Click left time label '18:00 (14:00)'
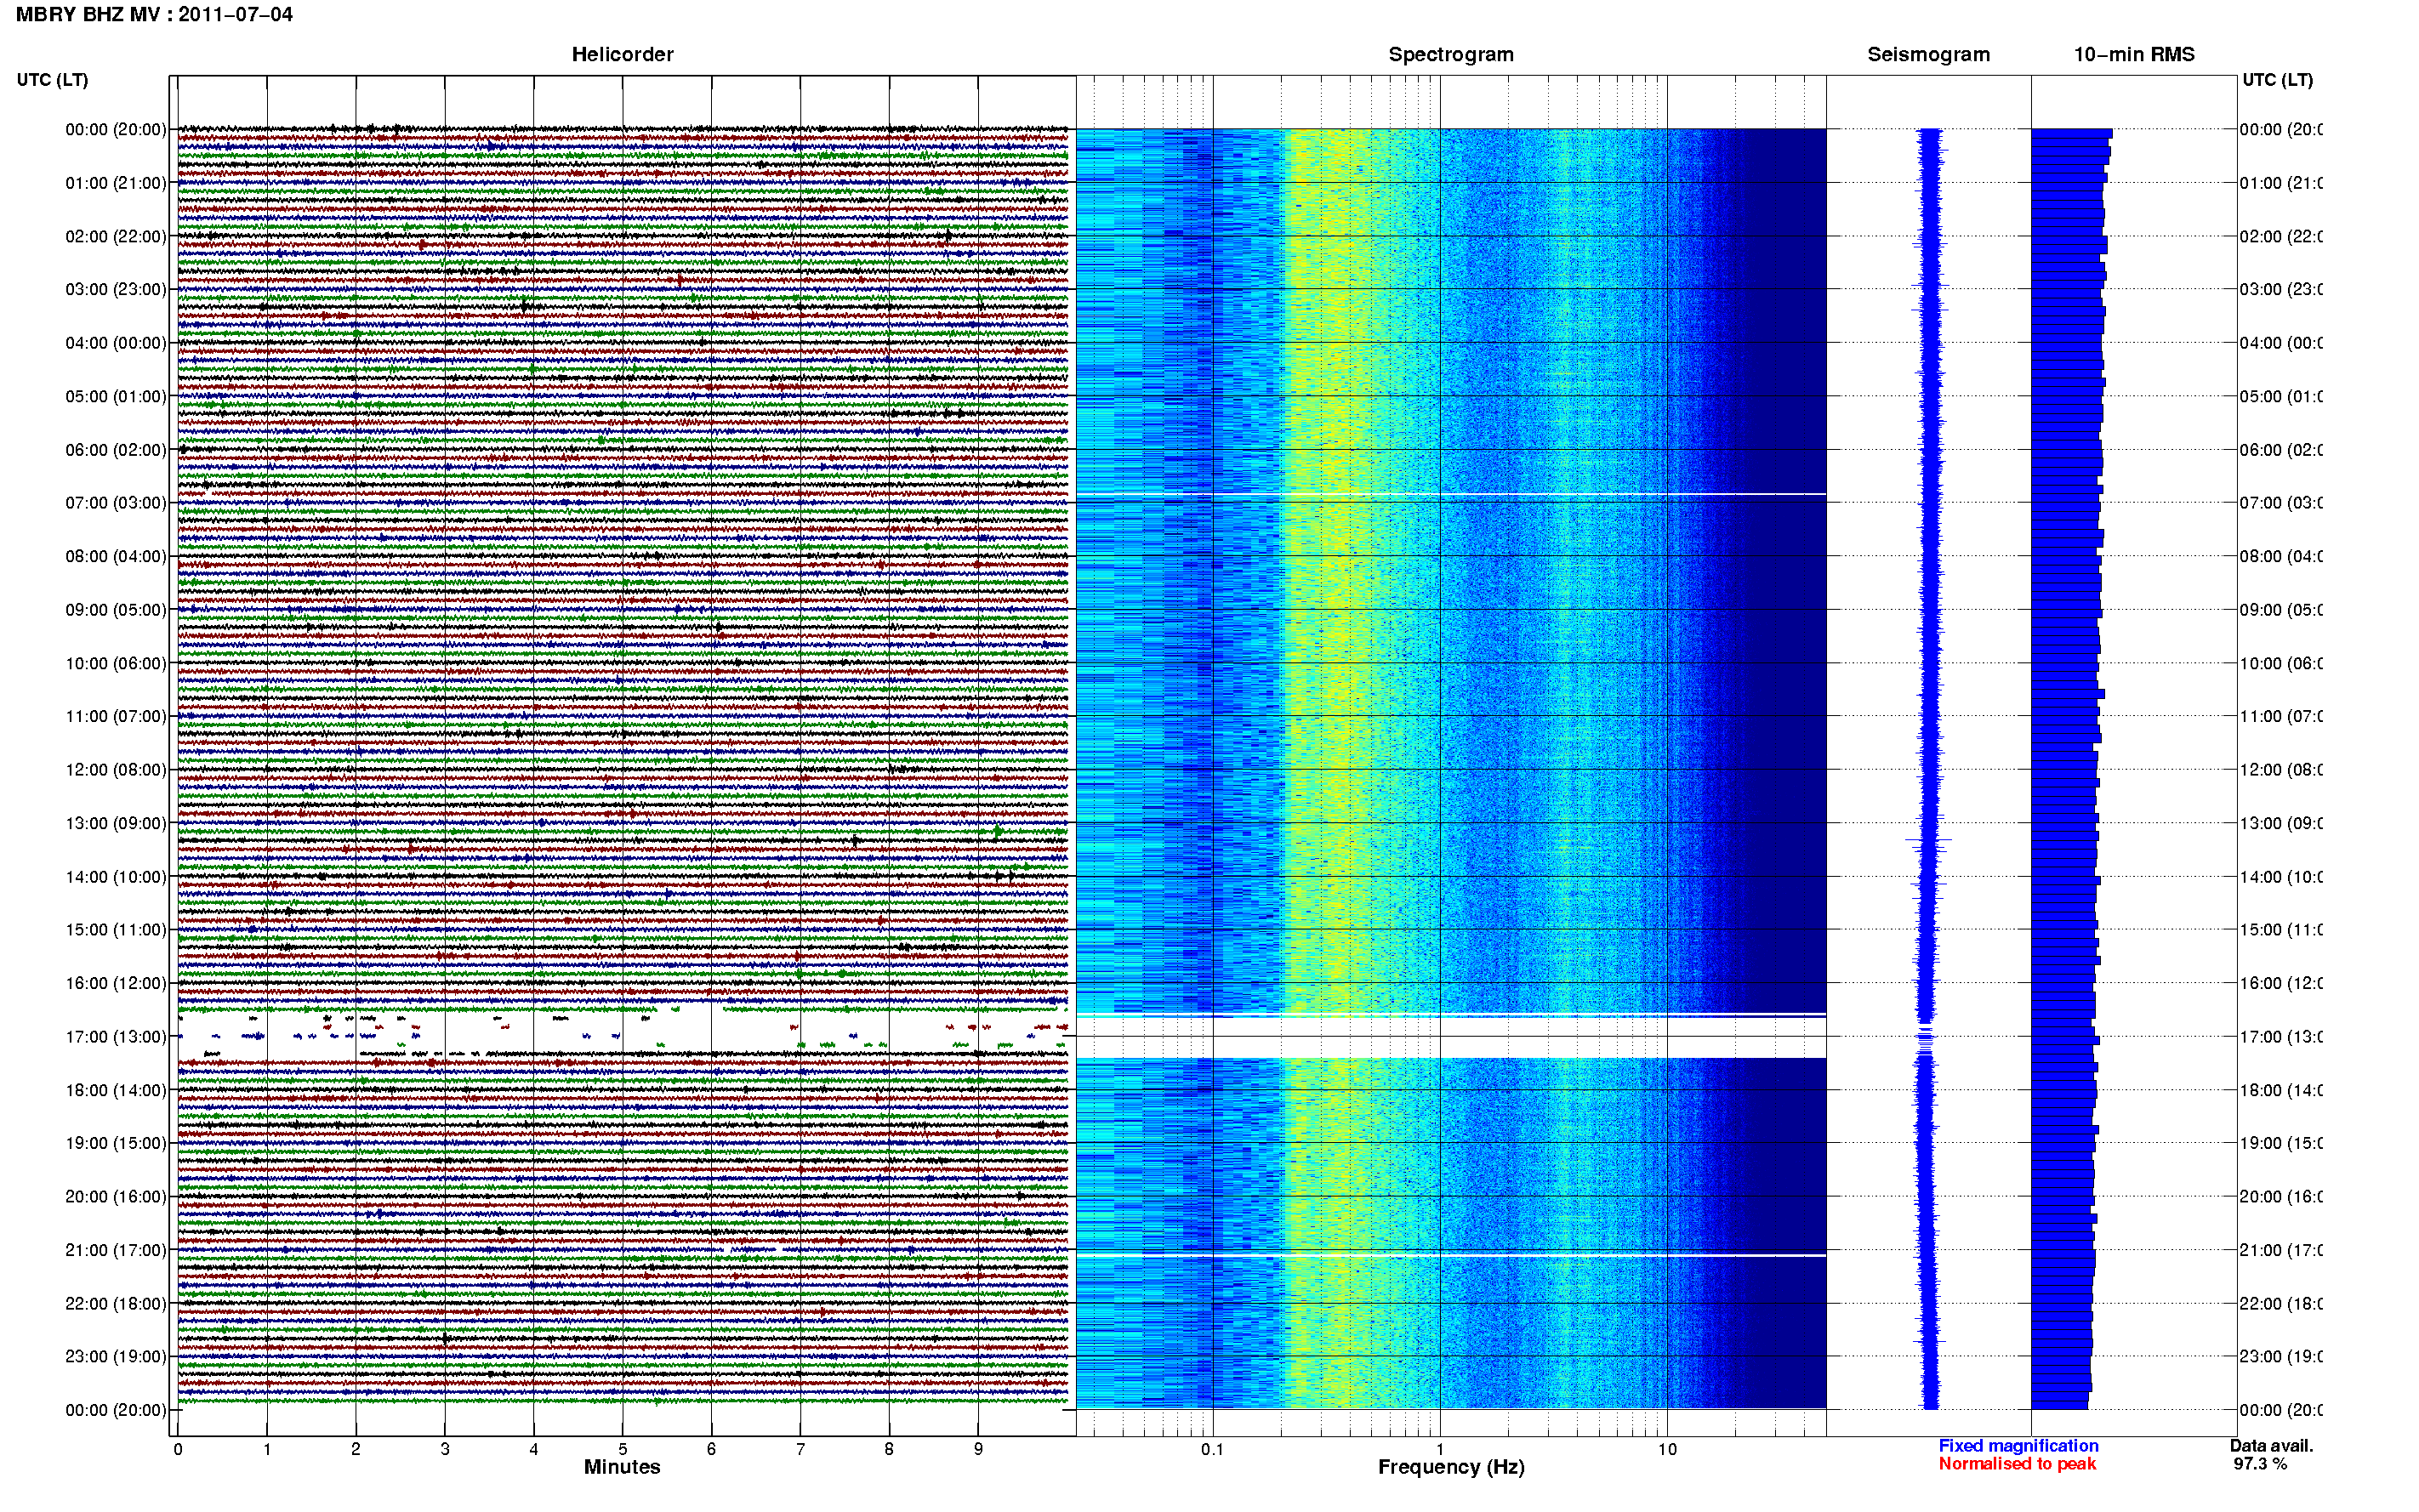Viewport: 2419px width, 1512px height. coord(116,1090)
